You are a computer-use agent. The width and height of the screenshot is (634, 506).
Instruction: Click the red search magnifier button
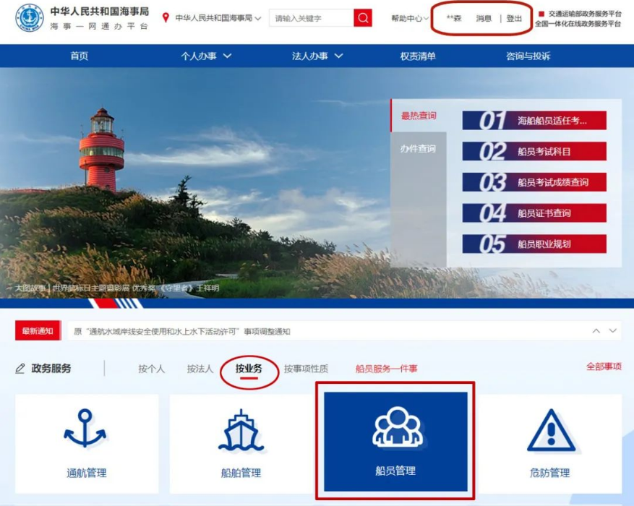363,18
